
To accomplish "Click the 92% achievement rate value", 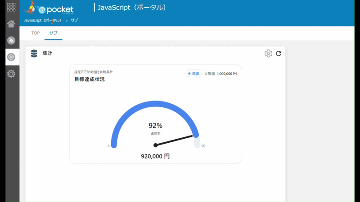I will (155, 126).
